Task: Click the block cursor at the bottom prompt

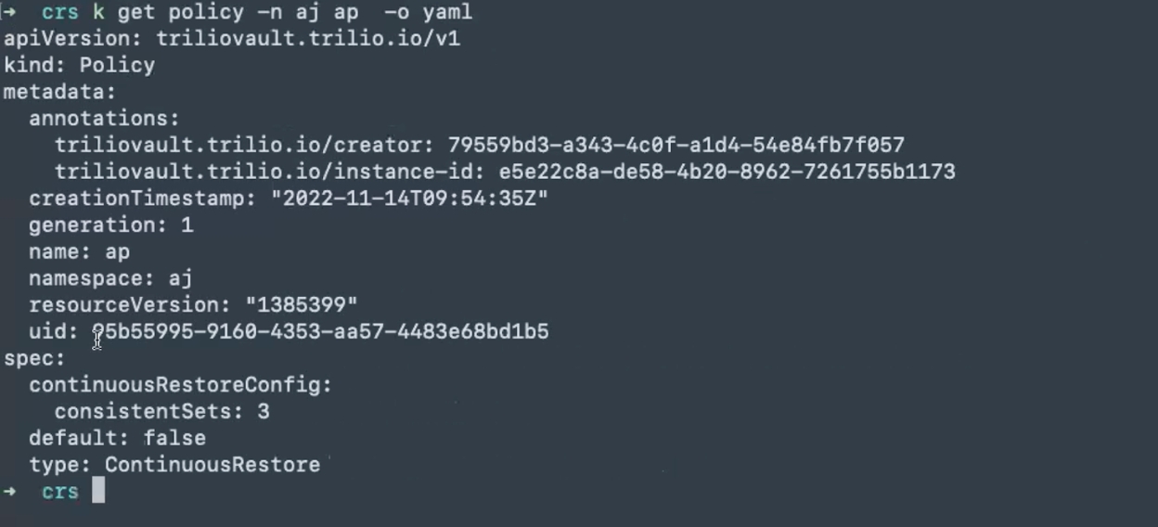Action: pos(98,491)
